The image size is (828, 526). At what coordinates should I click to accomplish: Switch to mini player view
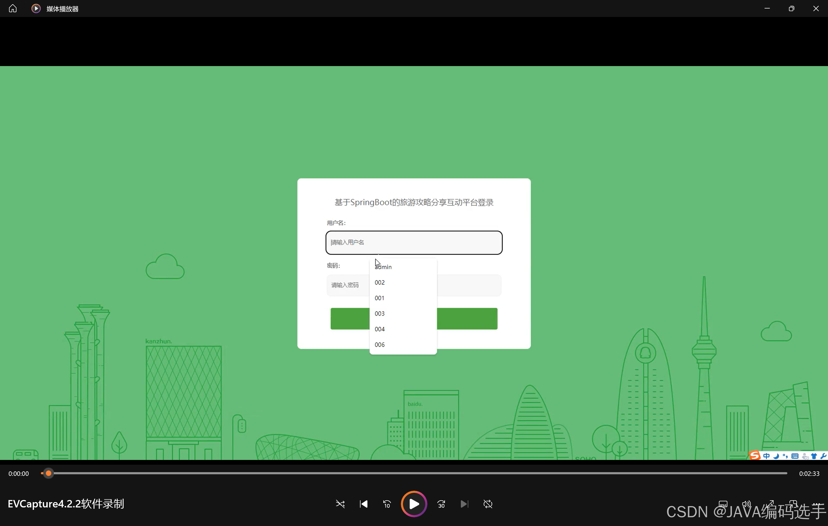coord(793,504)
